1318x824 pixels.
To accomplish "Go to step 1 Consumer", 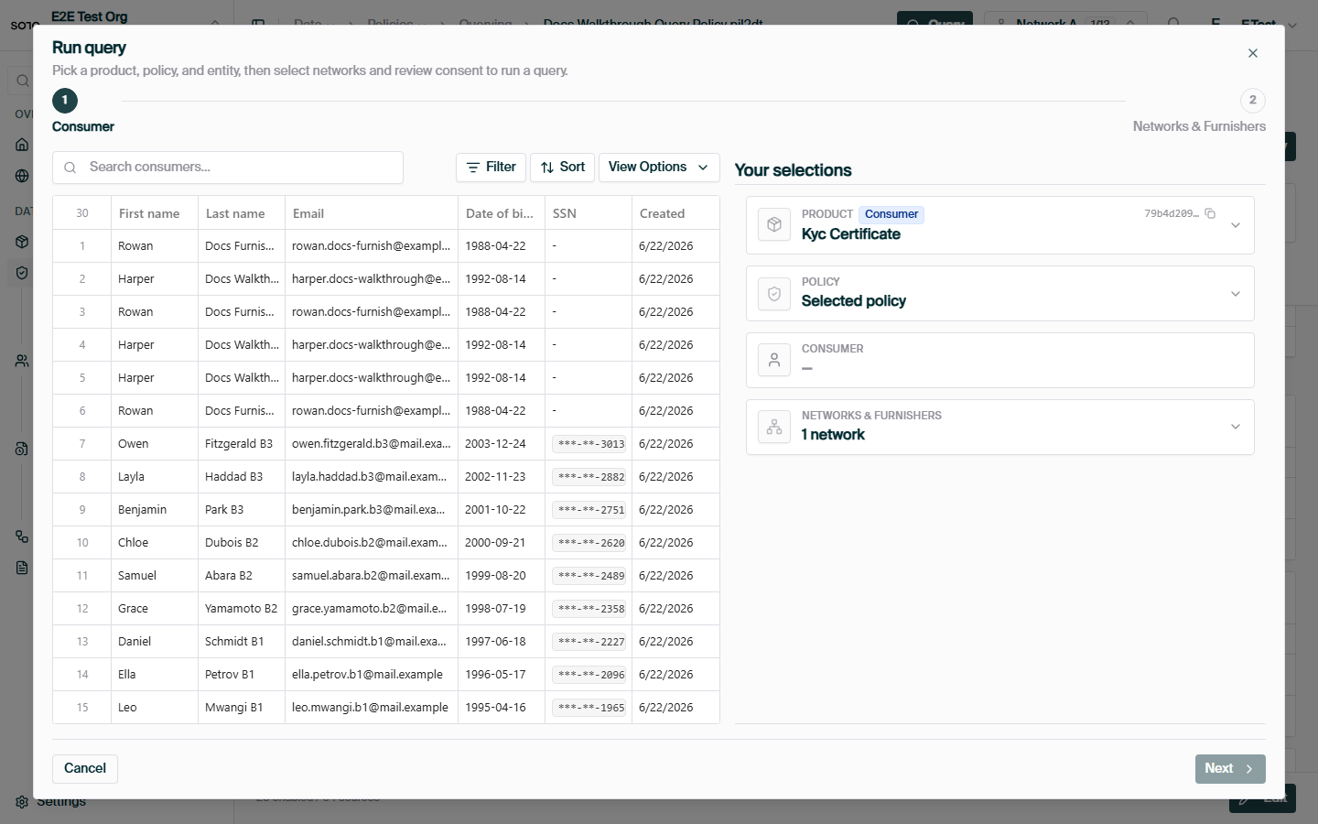I will click(x=65, y=101).
